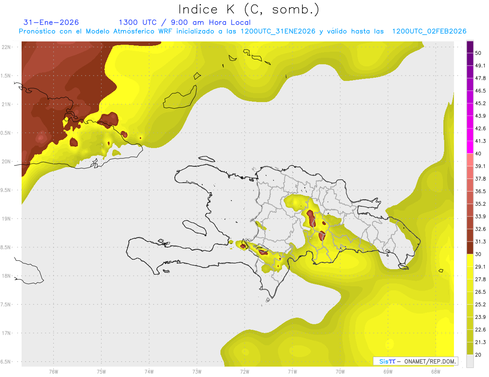The width and height of the screenshot is (489, 377).
Task: Click the colorbar value "45.2"
Action: (480, 103)
